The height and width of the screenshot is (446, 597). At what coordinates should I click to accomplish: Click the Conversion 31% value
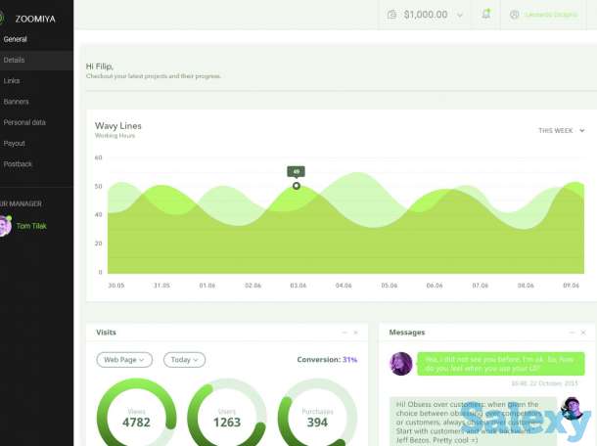click(349, 360)
